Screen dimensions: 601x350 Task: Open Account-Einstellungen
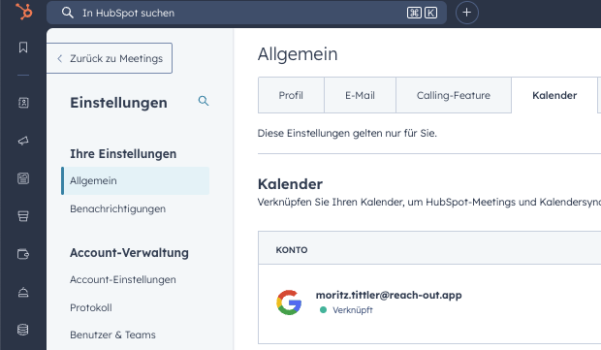coord(123,280)
